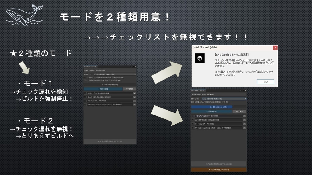Click 【Lv.1 Standard モードによる保護】 text in dialog
Image resolution: width=312 pixels, height=175 pixels.
[232, 55]
